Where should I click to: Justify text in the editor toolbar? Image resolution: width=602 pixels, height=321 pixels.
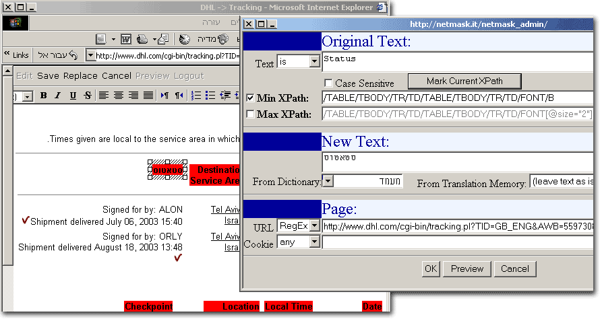[148, 96]
